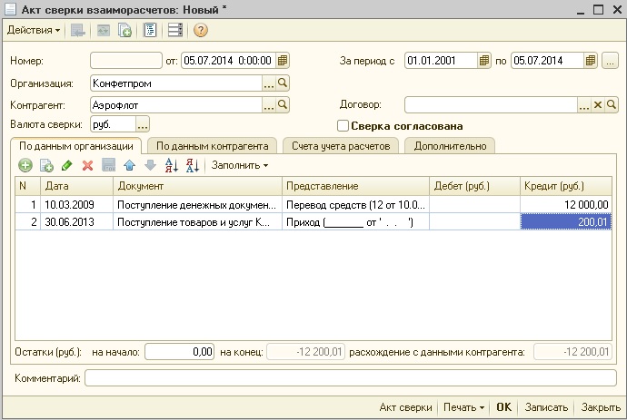Viewport: 627px width, 420px height.
Task: Click ellipsis button in Контрагент field
Action: click(x=269, y=105)
